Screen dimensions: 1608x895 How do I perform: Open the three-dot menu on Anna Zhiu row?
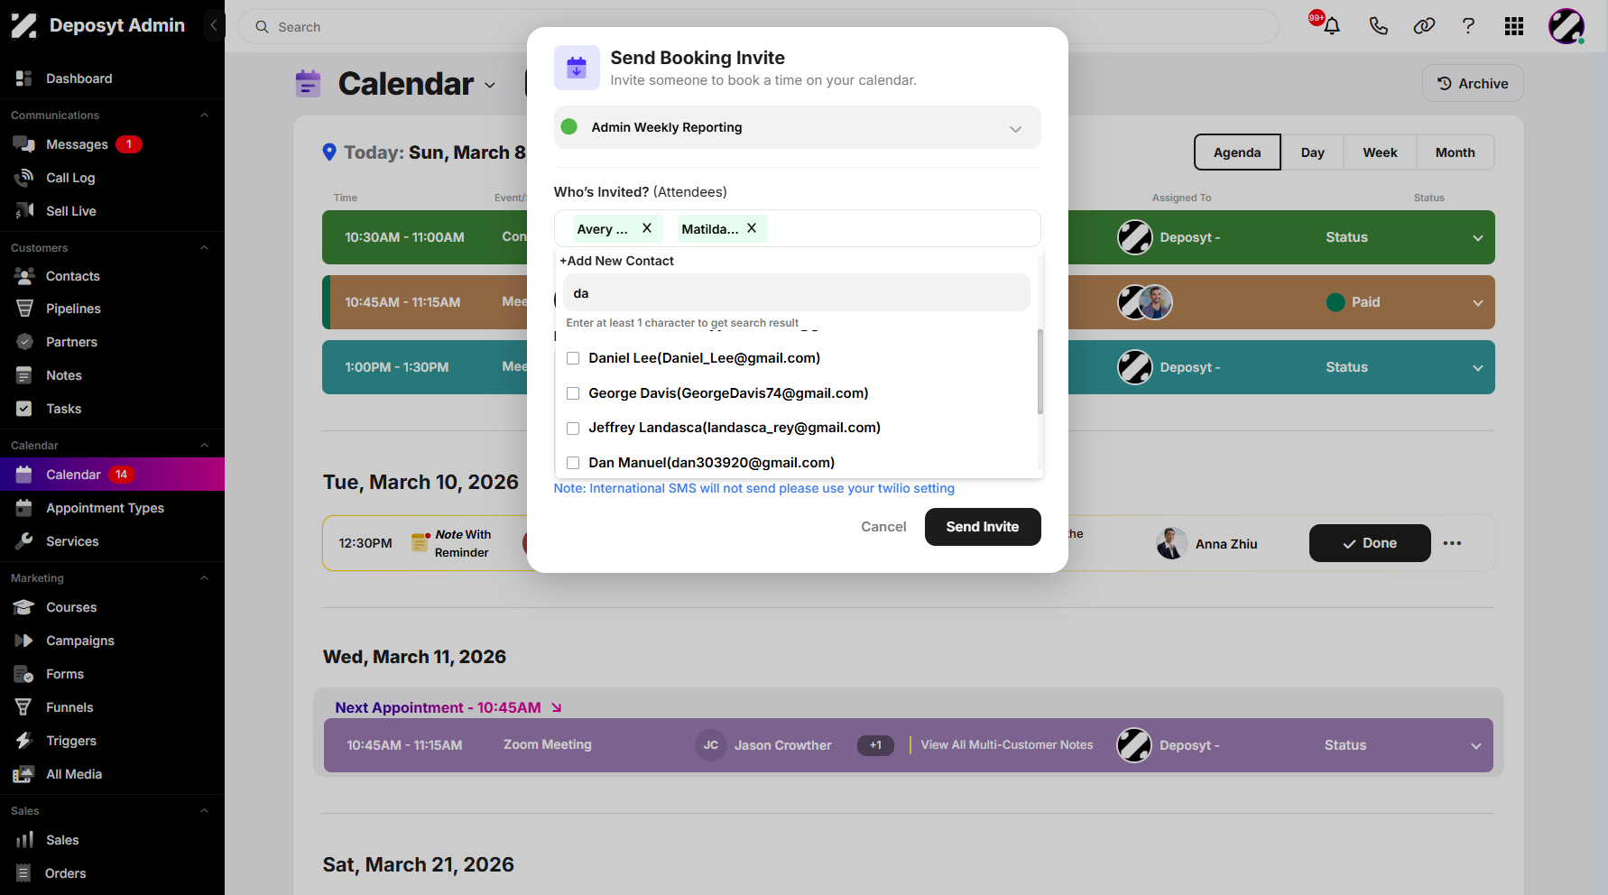point(1452,543)
